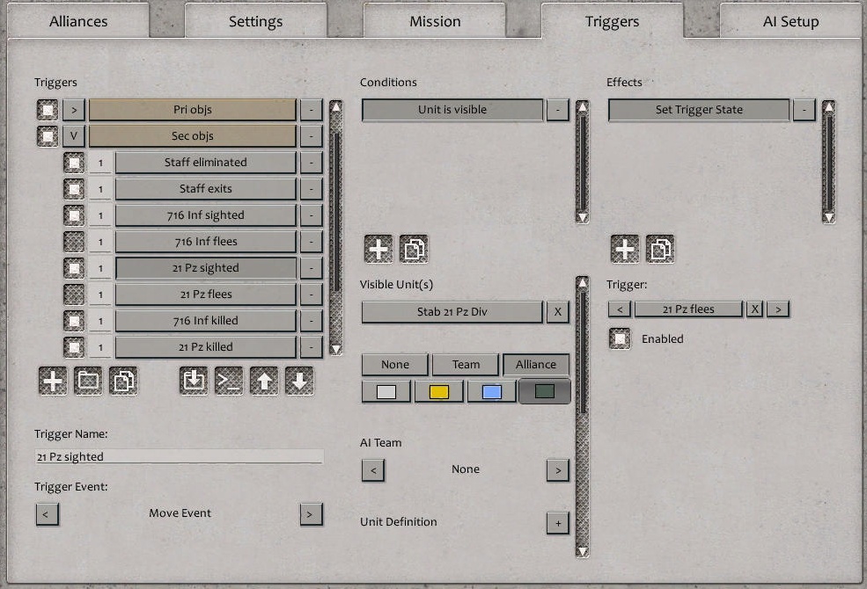Move the selected trigger up

pyautogui.click(x=263, y=381)
